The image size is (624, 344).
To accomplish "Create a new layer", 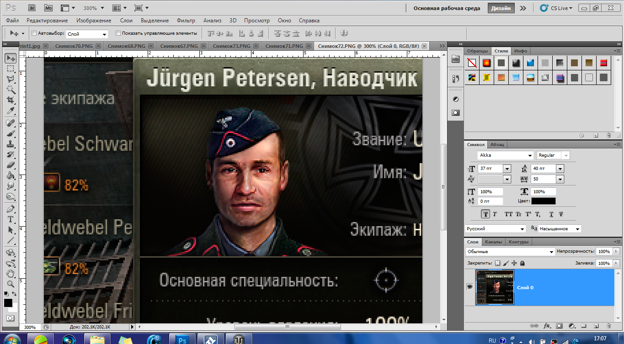I will pyautogui.click(x=596, y=326).
